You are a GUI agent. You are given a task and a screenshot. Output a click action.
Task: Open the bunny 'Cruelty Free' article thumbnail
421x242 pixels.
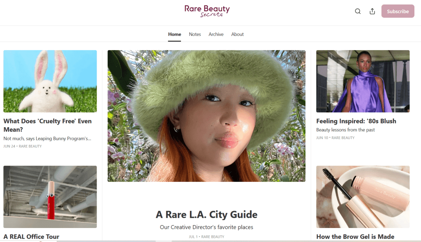pyautogui.click(x=50, y=81)
